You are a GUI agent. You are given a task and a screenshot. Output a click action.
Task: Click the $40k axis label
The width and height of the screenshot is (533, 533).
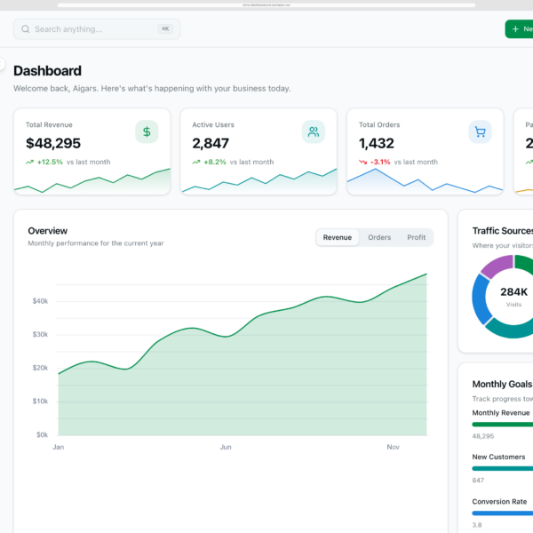point(40,301)
